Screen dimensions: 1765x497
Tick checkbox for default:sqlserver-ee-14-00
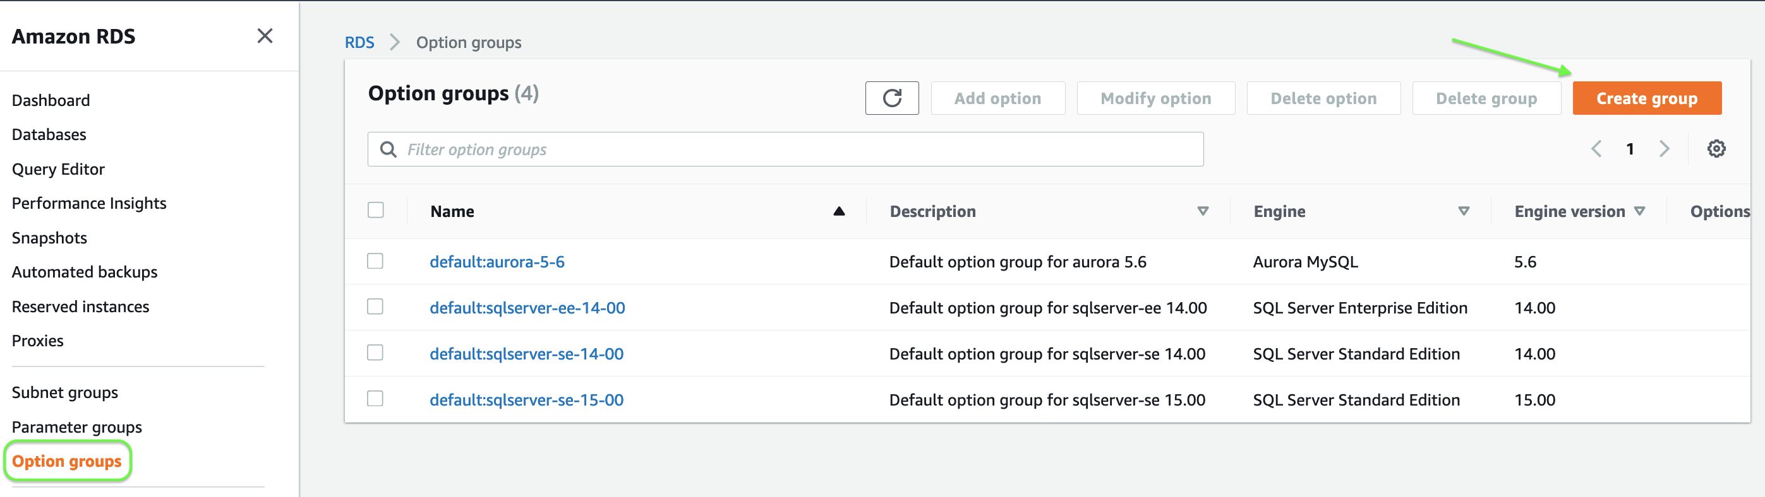[375, 307]
